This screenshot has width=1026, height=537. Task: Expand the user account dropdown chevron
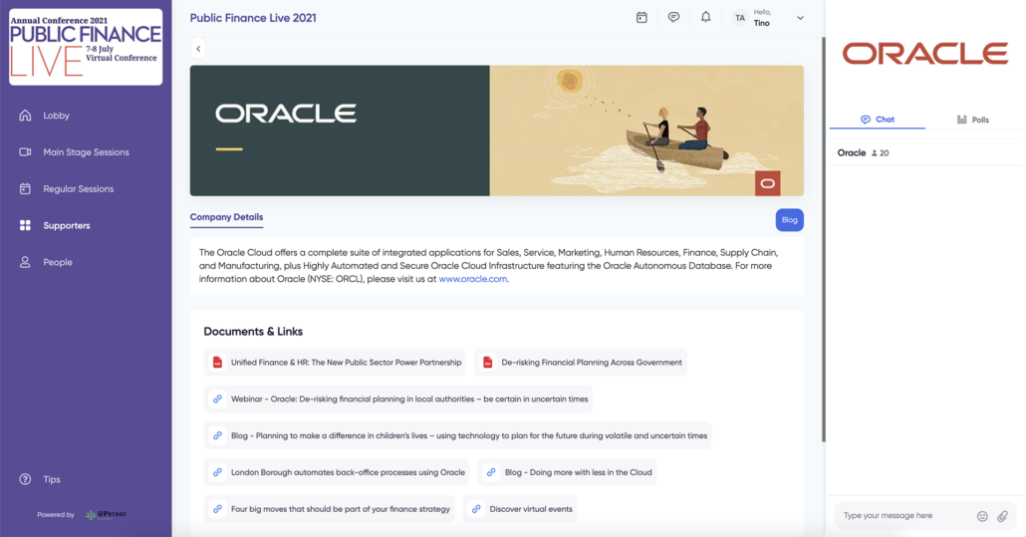(800, 18)
